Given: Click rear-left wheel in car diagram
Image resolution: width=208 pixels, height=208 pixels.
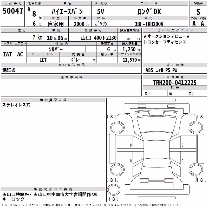Looking at the screenshot, I should pyautogui.click(x=117, y=170).
